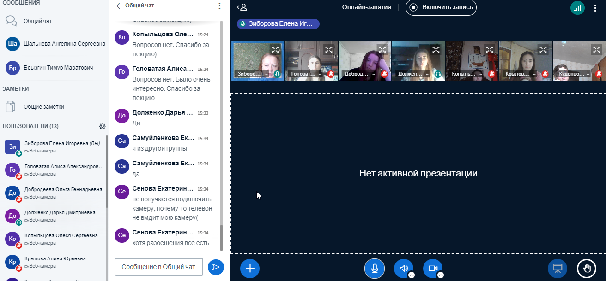
Task: Open the dropdown on Головатая's webcam name
Action: [320, 74]
